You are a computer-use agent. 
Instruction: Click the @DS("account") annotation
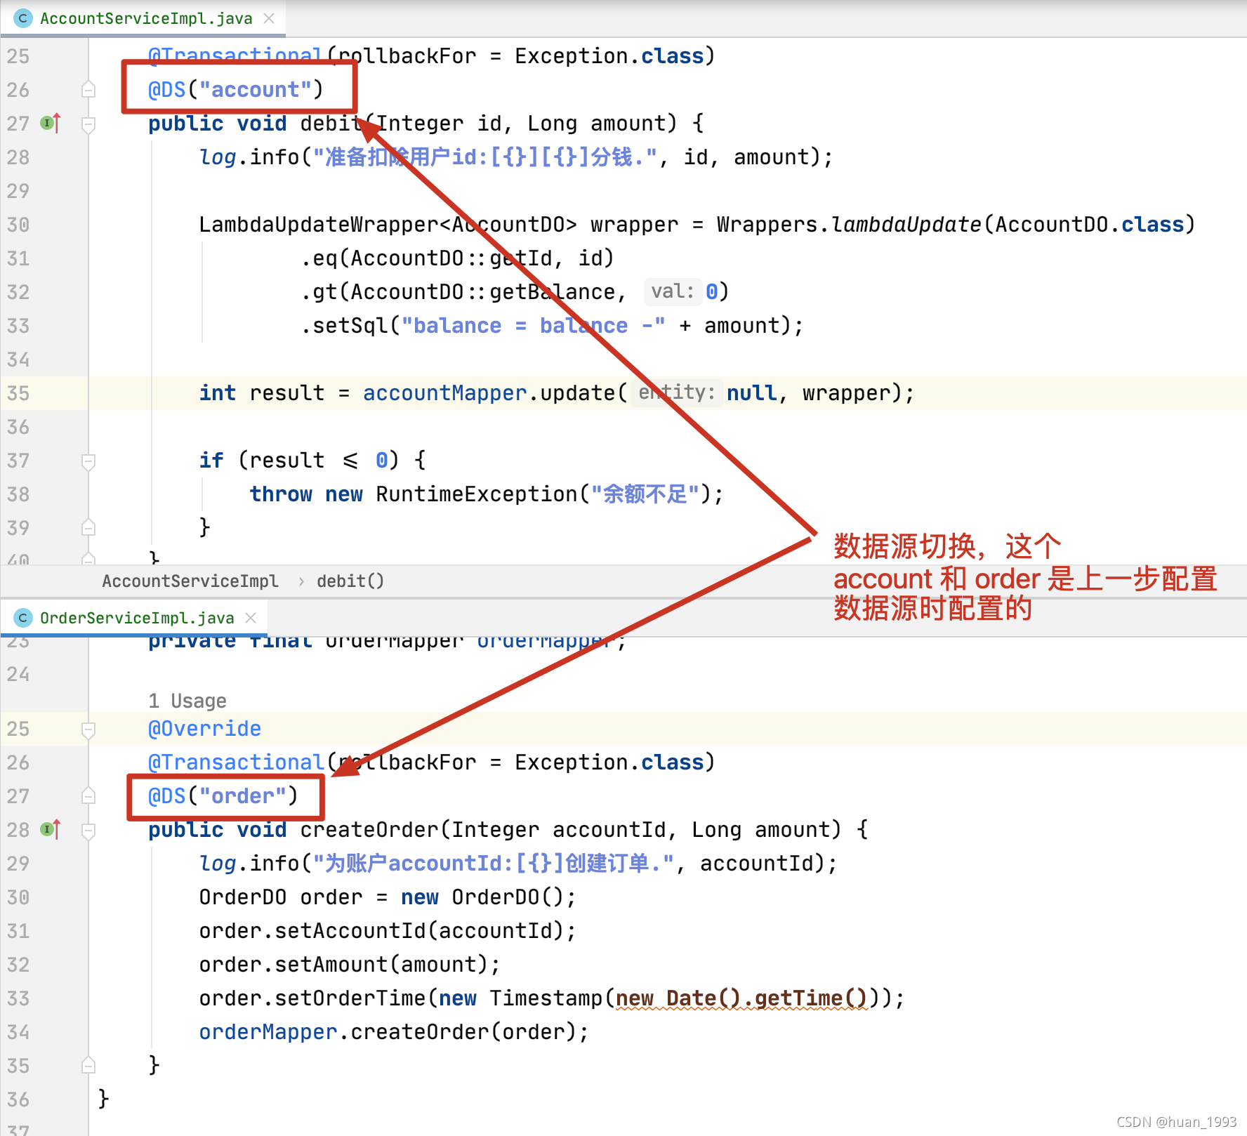235,90
